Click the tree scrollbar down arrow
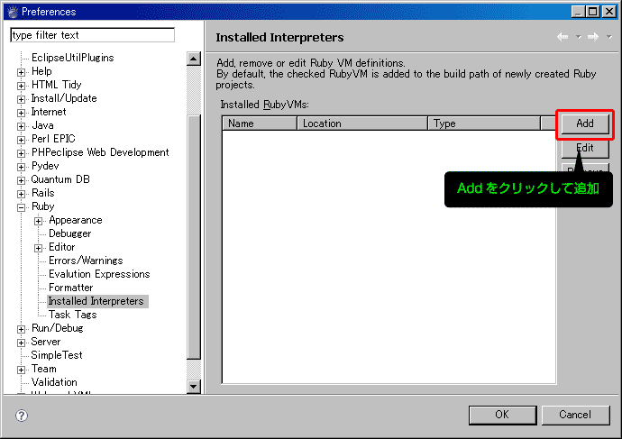The image size is (622, 439). (x=194, y=386)
